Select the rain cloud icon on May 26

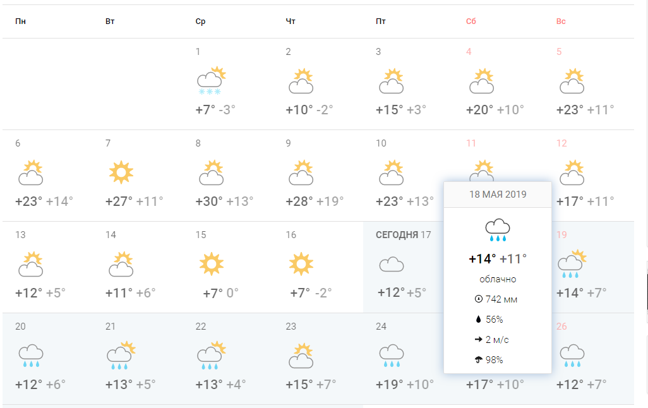pos(572,356)
